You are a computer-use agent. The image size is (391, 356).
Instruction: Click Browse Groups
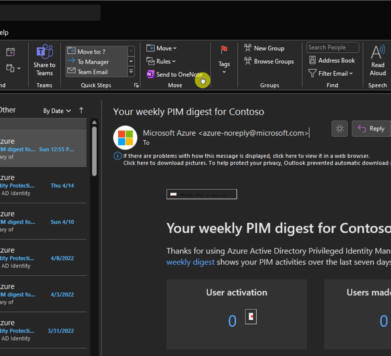(x=269, y=62)
